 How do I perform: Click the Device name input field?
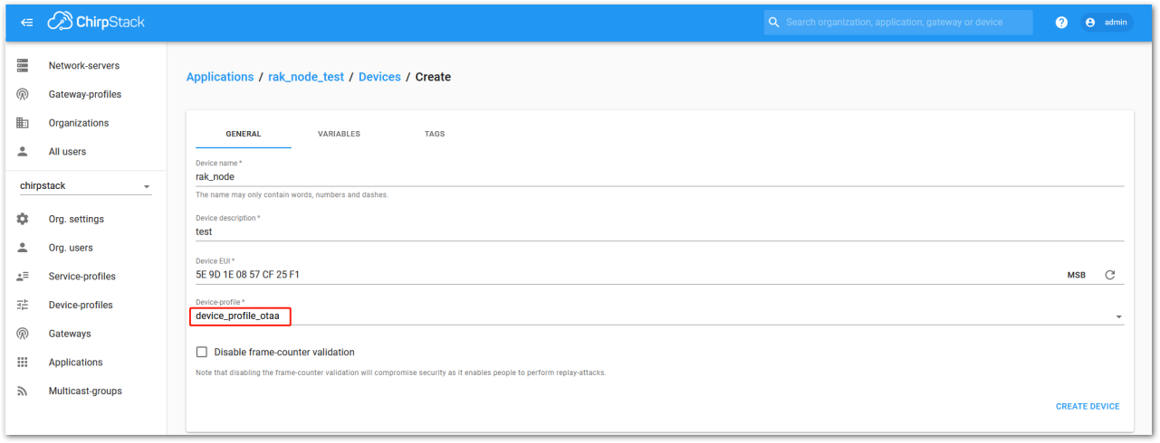click(660, 177)
